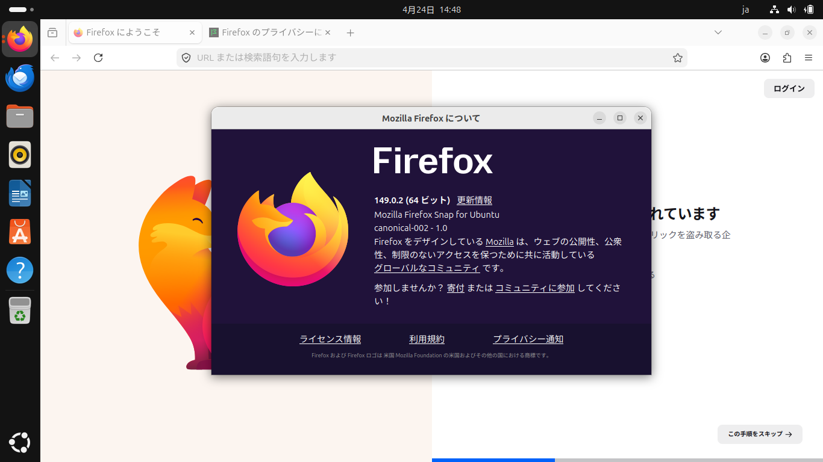
Task: Go forward with the forward arrow
Action: pyautogui.click(x=77, y=58)
